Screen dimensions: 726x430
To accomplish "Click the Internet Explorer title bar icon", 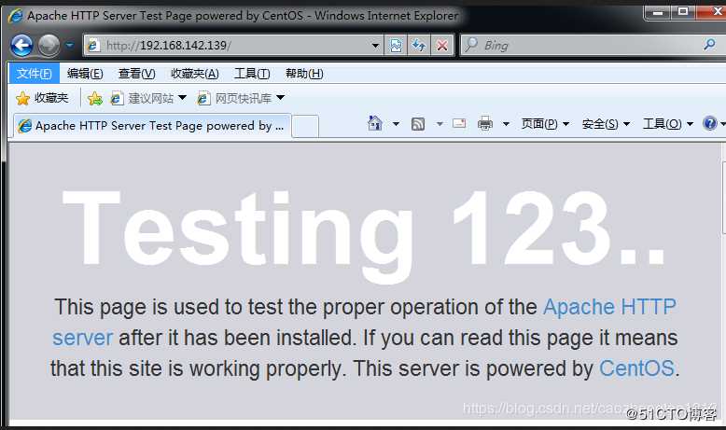I will [15, 16].
